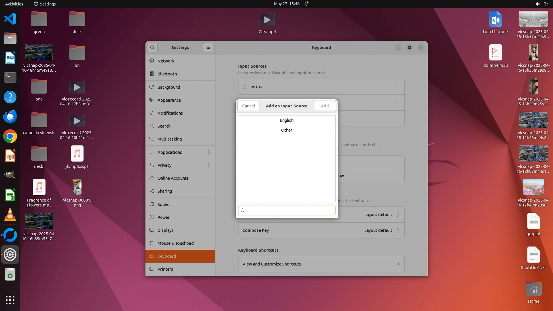Open Visual Studio Code from dock
The height and width of the screenshot is (311, 553).
point(10,19)
